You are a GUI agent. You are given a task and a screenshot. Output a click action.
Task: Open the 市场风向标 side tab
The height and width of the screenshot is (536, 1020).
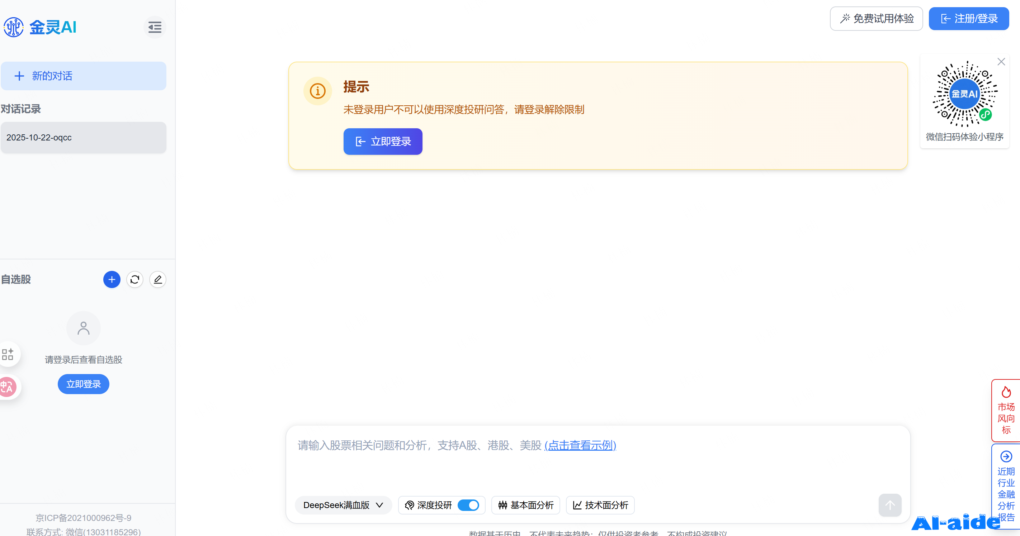click(1006, 411)
